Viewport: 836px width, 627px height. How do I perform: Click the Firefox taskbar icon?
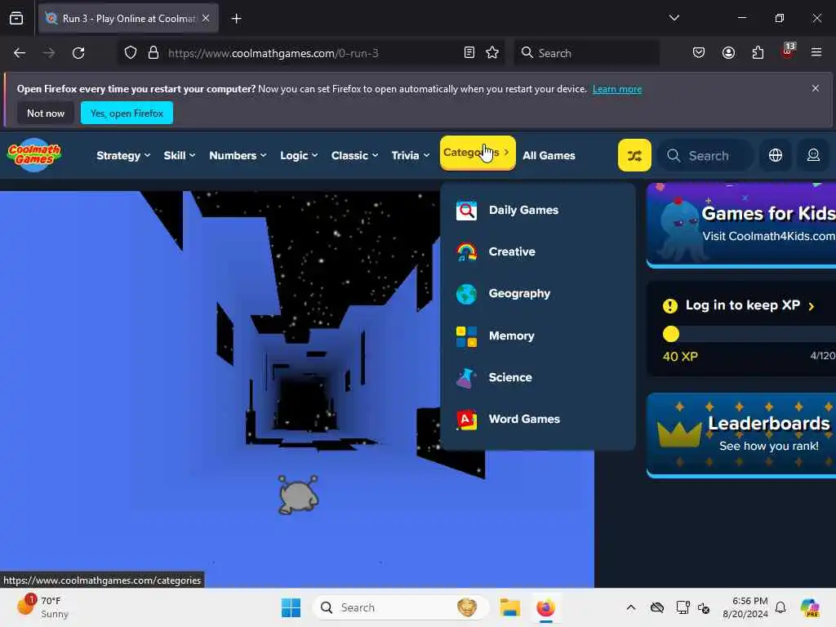point(545,607)
